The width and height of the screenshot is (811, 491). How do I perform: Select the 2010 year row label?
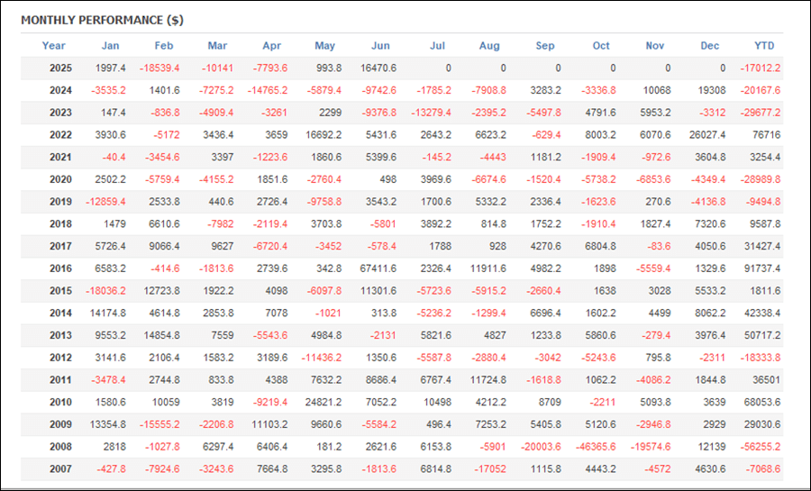[60, 402]
